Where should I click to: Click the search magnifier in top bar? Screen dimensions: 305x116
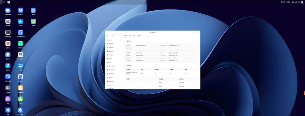(x=299, y=2)
